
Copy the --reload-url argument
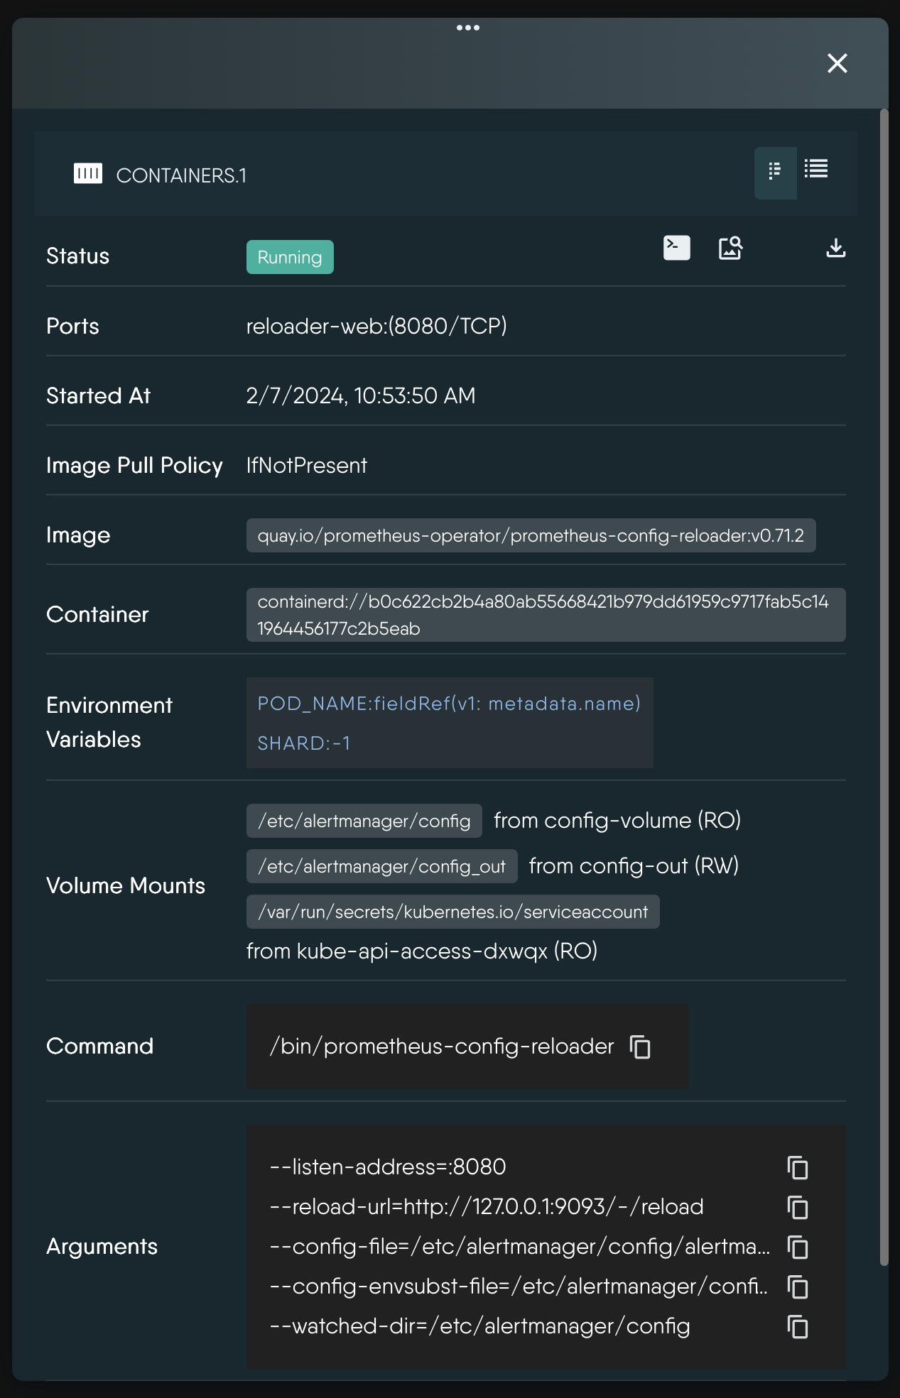pyautogui.click(x=798, y=1208)
